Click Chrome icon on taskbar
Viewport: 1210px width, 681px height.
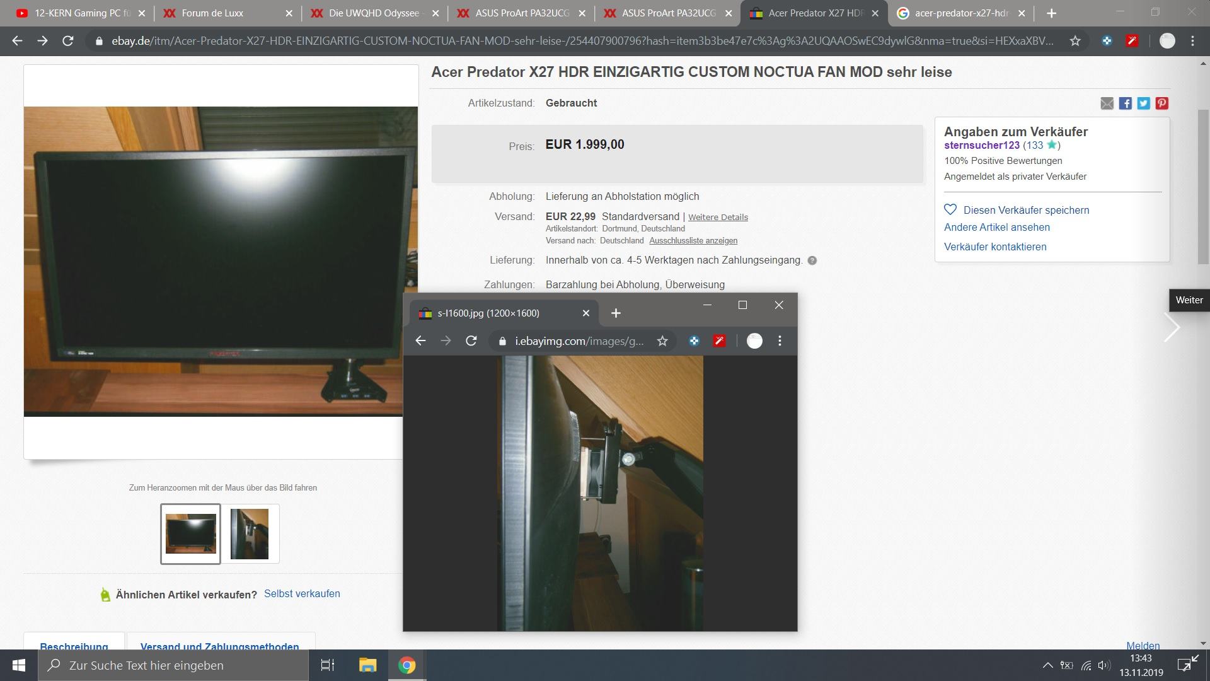tap(406, 665)
